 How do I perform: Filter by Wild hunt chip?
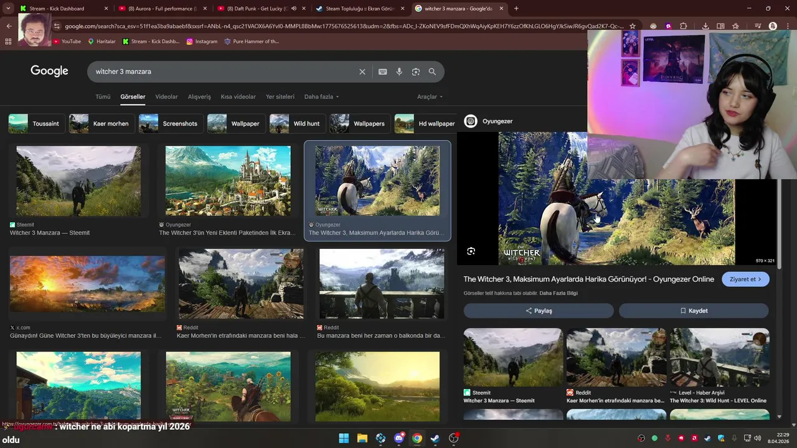(298, 123)
